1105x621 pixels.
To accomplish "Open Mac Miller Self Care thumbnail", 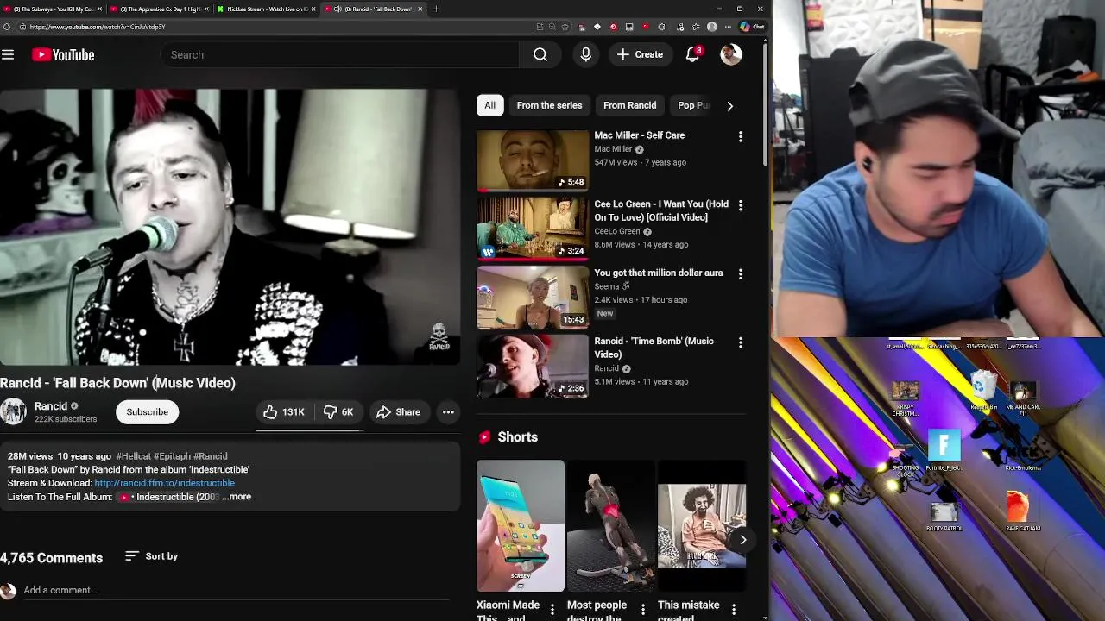I will (533, 160).
